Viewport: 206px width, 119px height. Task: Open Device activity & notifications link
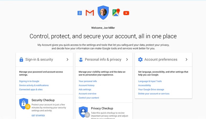pyautogui.click(x=34, y=85)
